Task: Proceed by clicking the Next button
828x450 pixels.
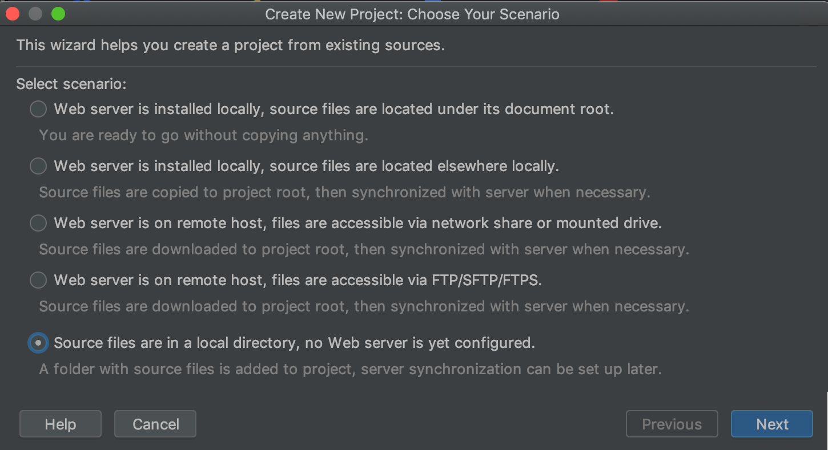Action: [x=771, y=424]
